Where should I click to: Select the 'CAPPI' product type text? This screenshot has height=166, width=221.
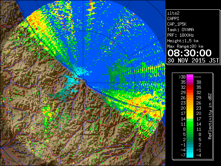(173, 19)
